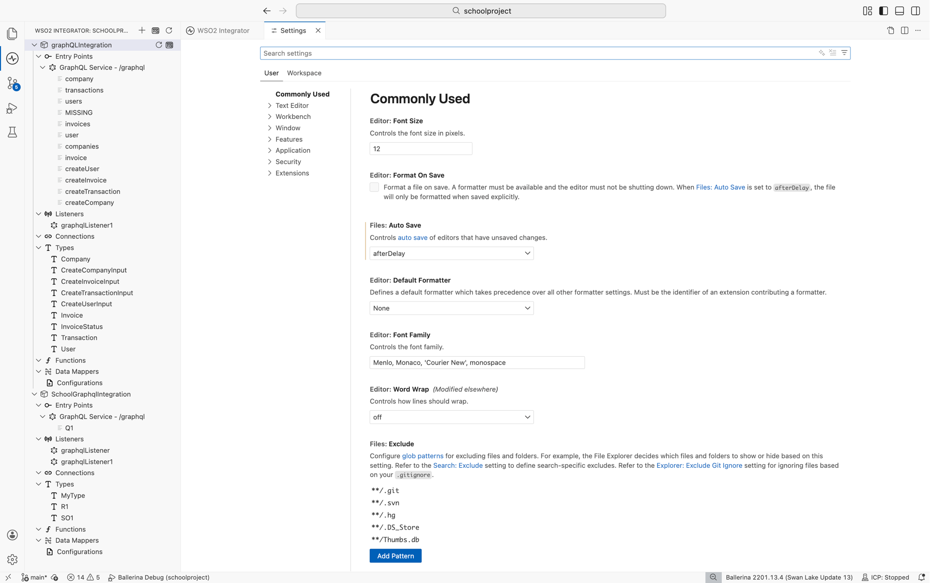Image resolution: width=930 pixels, height=583 pixels.
Task: Click the Font Size input showing 12
Action: [x=421, y=149]
